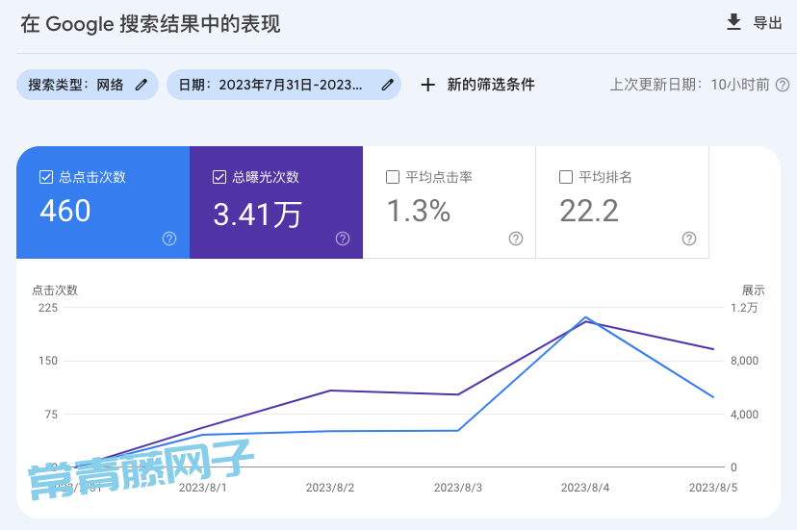Open the 搜索类型：网络 filter chip

click(88, 85)
